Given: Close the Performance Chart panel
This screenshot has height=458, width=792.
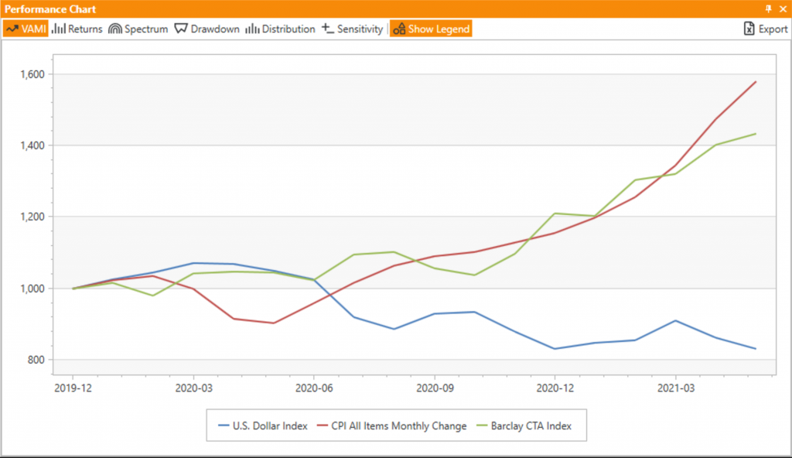Looking at the screenshot, I should tap(782, 8).
